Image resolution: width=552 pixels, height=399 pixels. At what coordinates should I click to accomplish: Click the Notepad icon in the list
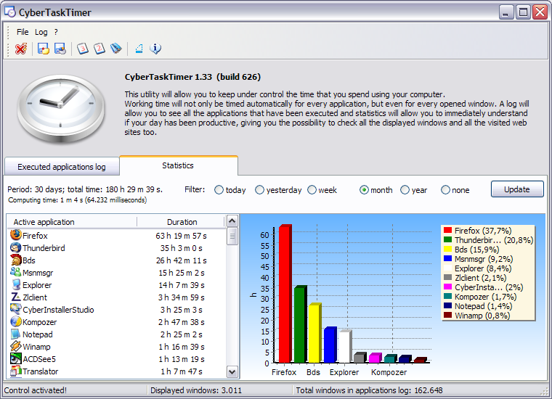(16, 334)
